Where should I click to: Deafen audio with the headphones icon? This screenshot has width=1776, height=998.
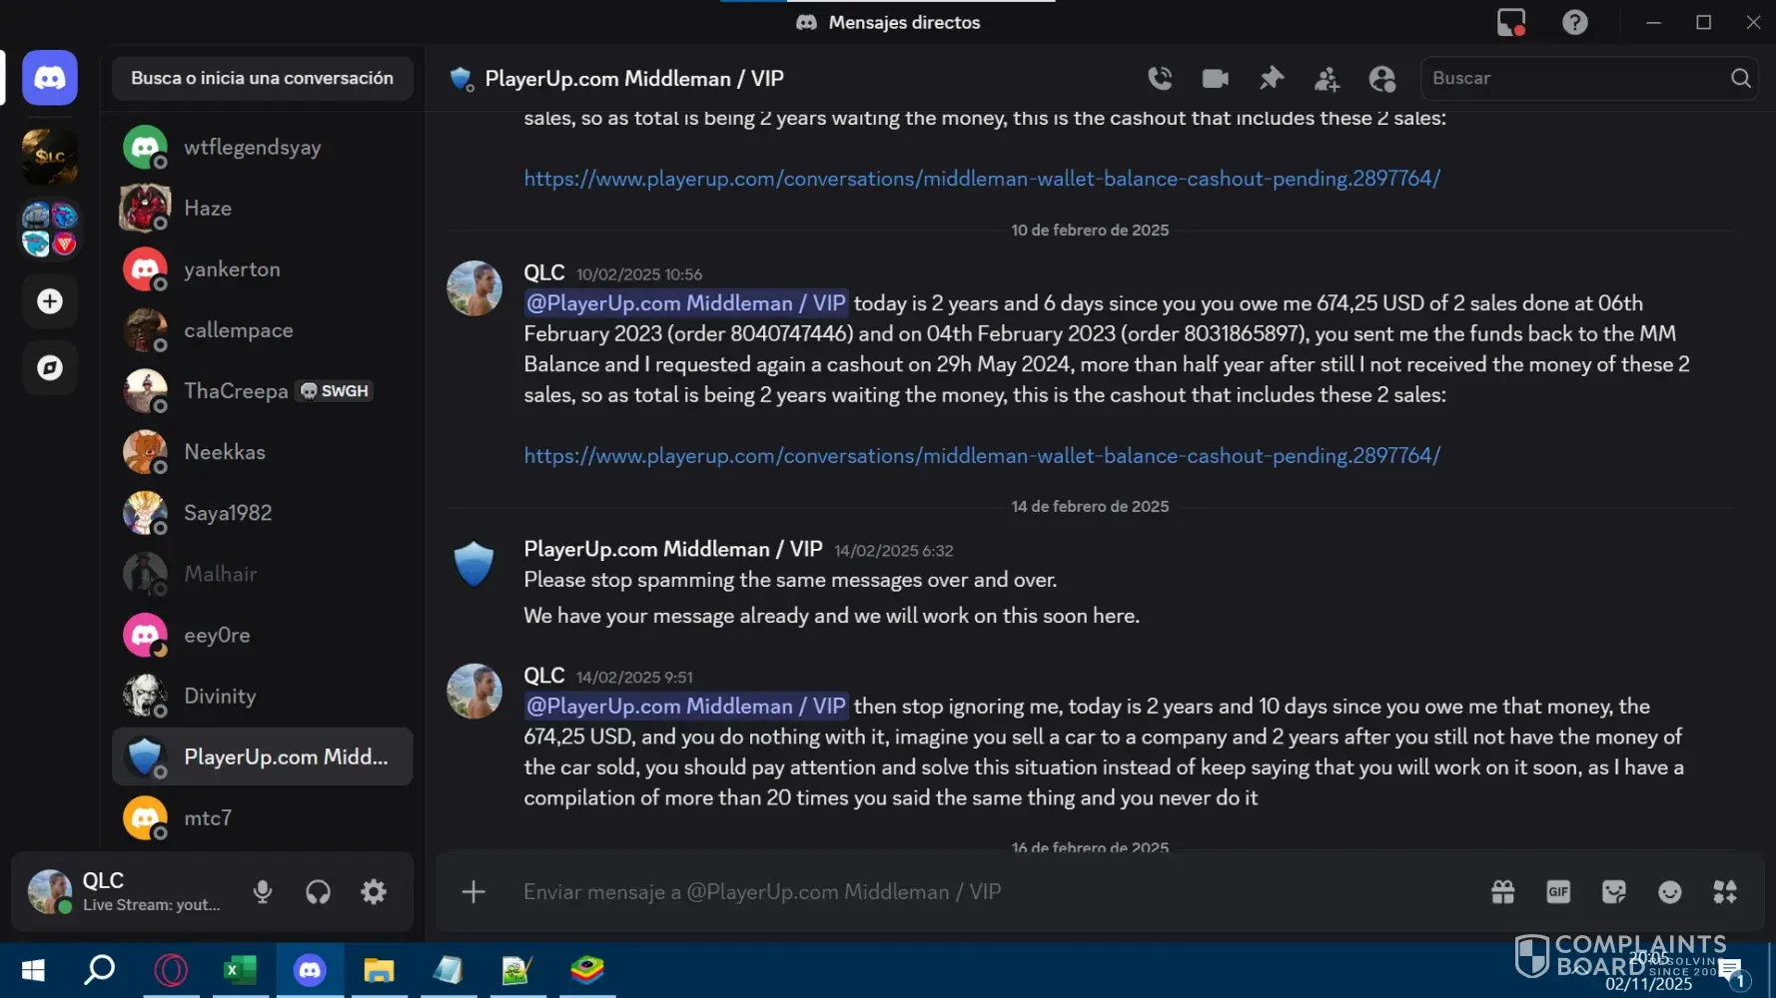(318, 891)
